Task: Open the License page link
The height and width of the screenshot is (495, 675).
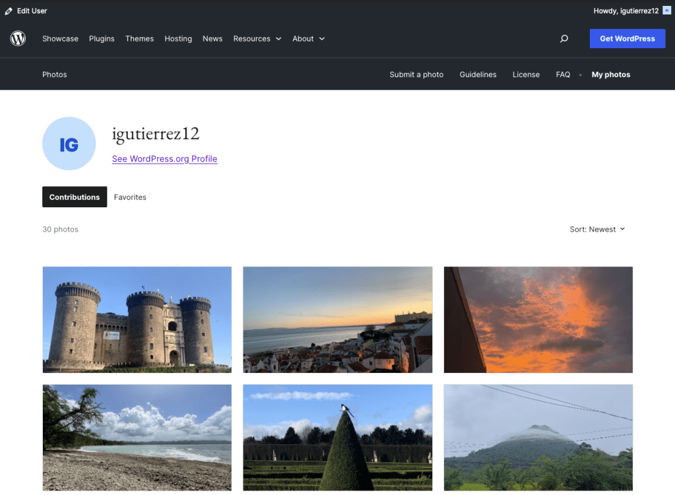Action: (x=526, y=75)
